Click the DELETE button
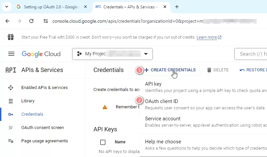 click(x=218, y=70)
